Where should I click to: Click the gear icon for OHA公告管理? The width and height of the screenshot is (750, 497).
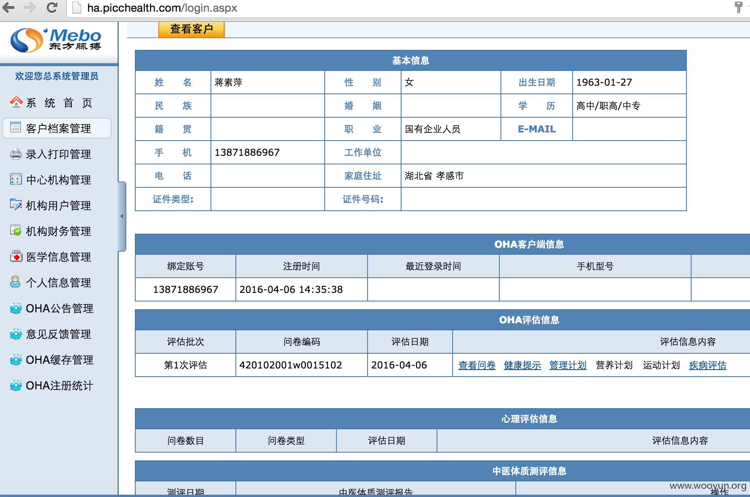click(16, 308)
